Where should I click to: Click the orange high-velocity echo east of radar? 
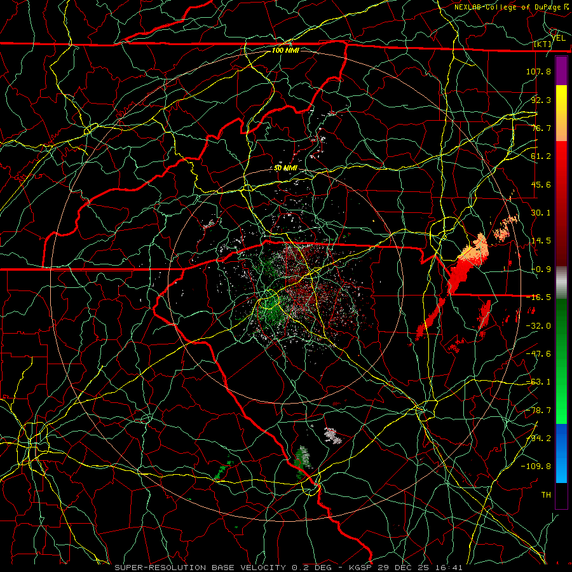point(475,248)
